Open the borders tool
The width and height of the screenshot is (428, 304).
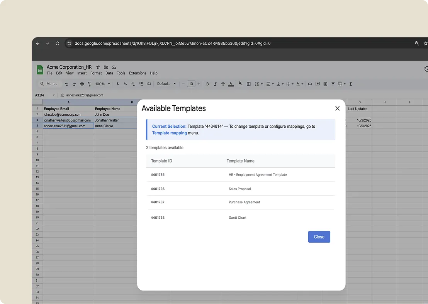pyautogui.click(x=249, y=84)
